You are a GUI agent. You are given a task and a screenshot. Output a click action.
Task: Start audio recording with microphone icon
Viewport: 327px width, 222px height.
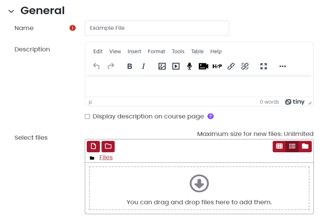(x=189, y=66)
